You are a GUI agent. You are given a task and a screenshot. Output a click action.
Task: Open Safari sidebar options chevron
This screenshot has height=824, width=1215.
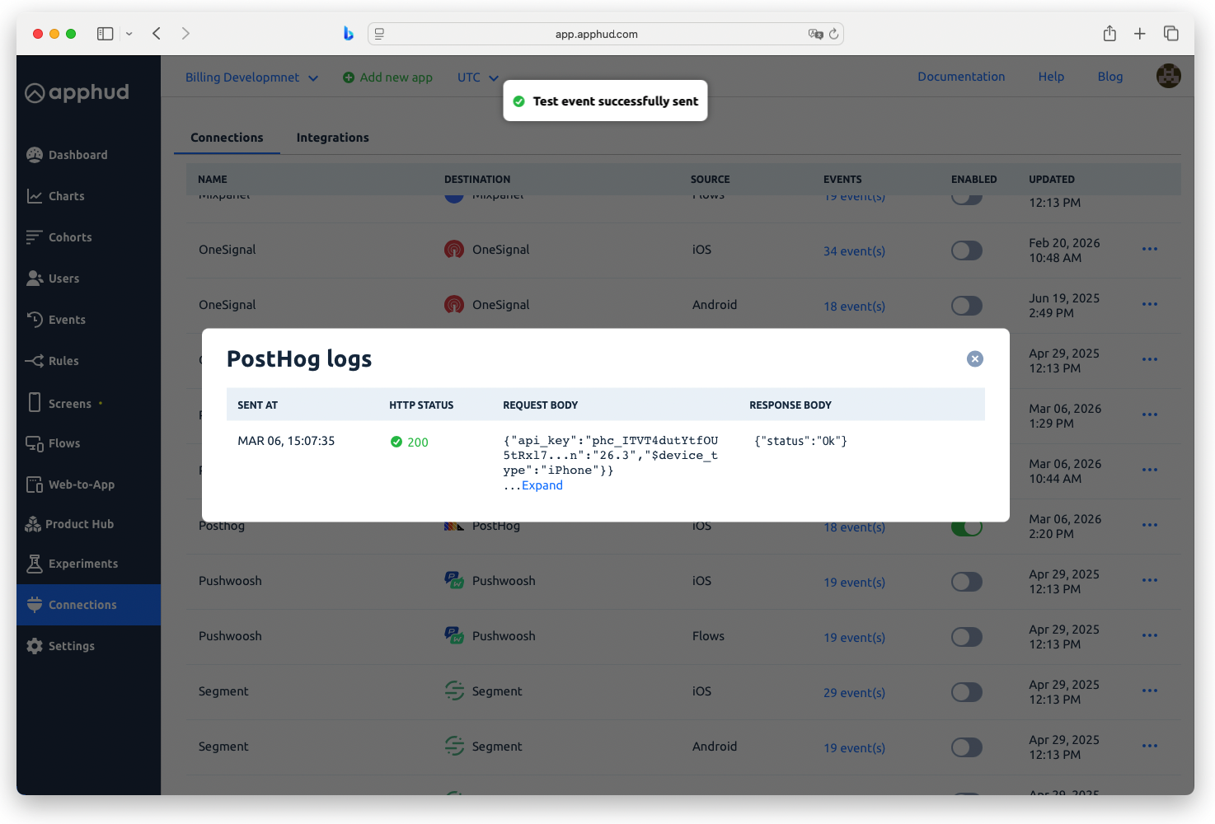129,34
